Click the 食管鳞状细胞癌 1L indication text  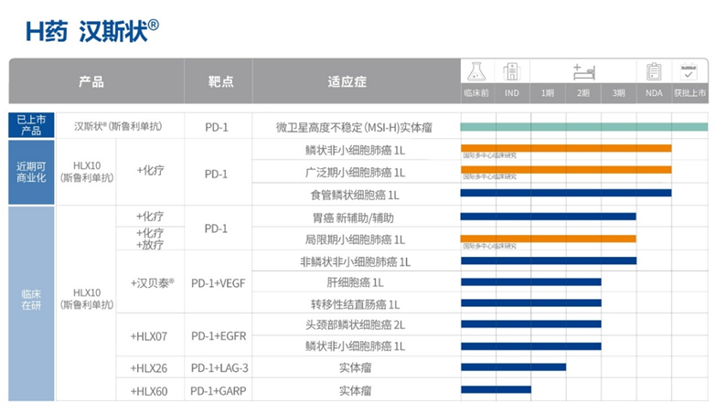[356, 196]
